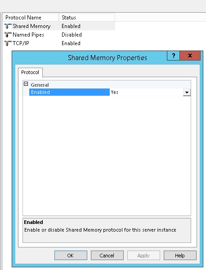Select the Named Pipes list row
Screen dimensions: 206x270
[59, 35]
